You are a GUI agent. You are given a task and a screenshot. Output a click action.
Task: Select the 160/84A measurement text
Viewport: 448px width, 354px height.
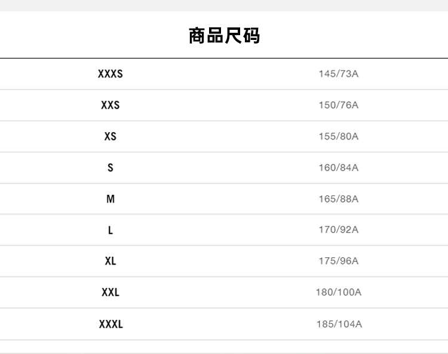tap(338, 167)
